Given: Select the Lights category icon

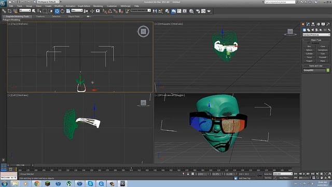Looking at the screenshot, I should pyautogui.click(x=312, y=30).
